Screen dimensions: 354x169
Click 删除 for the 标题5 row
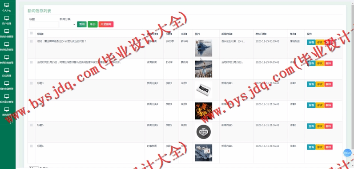328,126
